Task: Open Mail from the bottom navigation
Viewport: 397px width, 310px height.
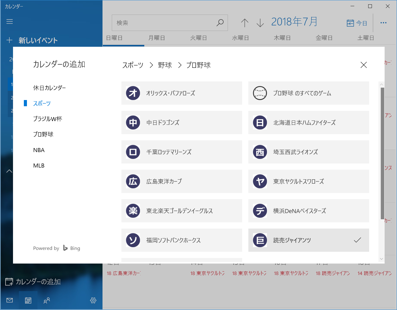Action: coord(9,300)
